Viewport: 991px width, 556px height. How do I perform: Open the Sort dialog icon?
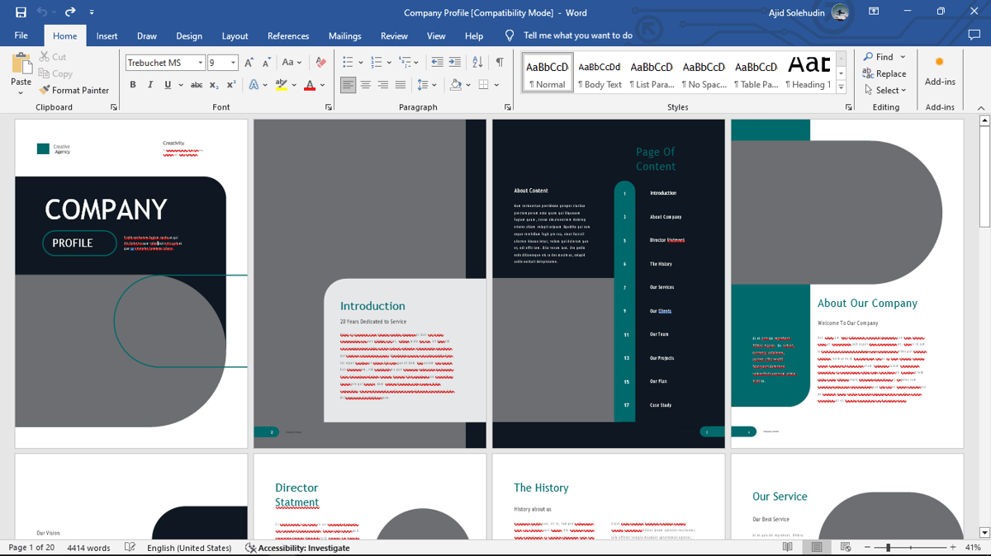(x=477, y=62)
